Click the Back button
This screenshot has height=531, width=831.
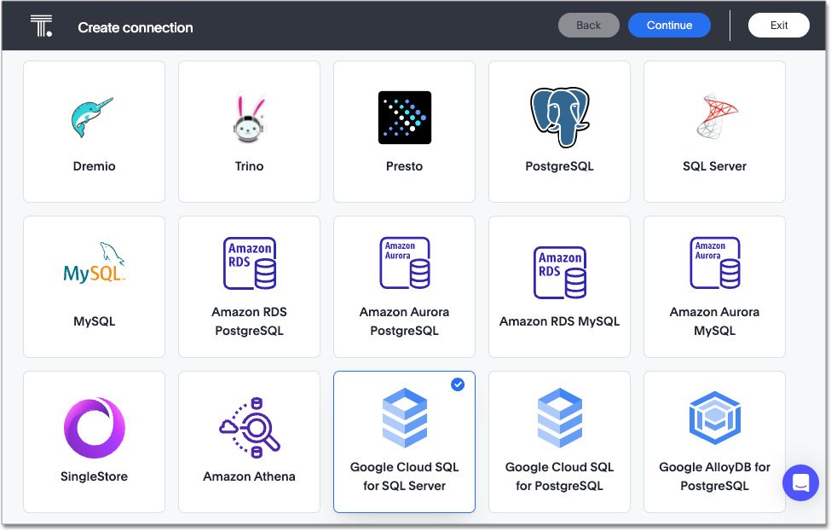pos(588,25)
